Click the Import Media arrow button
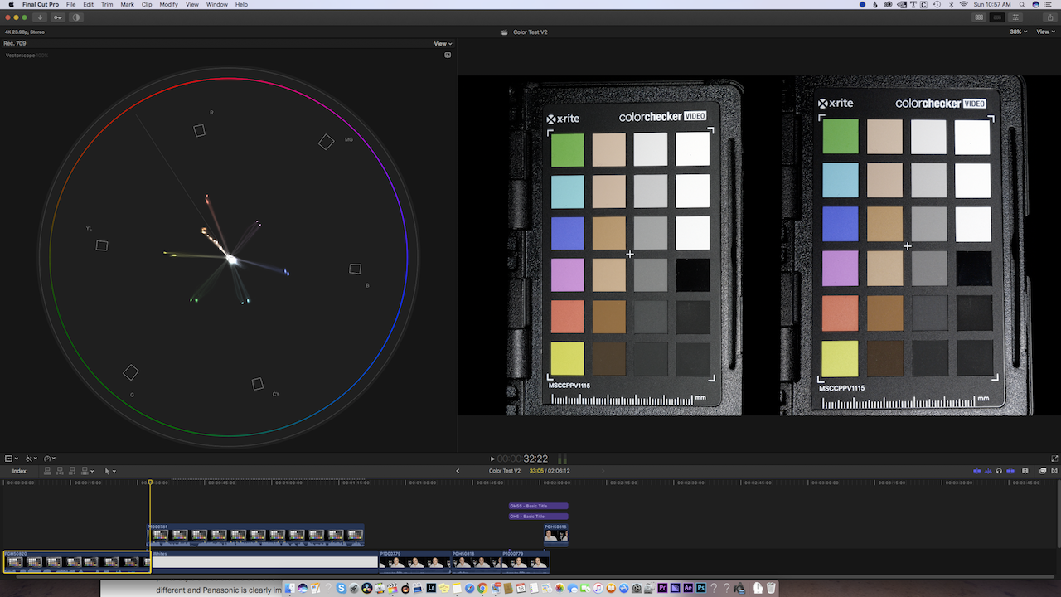Screen dimensions: 1061x597 pyautogui.click(x=40, y=17)
